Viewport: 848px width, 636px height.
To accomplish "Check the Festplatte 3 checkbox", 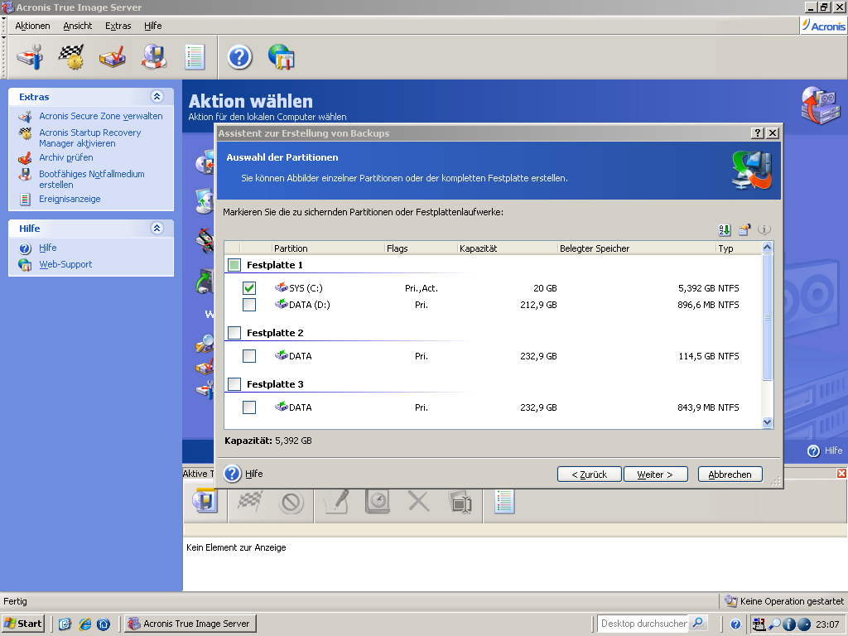I will (x=234, y=384).
